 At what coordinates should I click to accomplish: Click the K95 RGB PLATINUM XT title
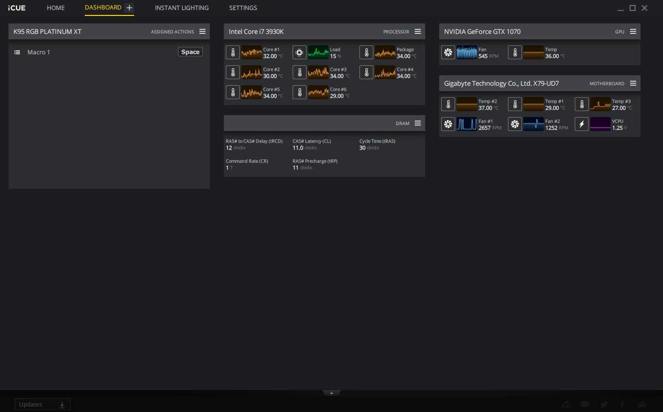(47, 31)
